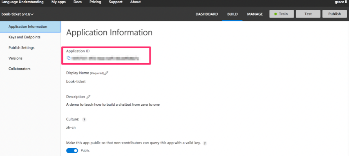Image resolution: width=349 pixels, height=156 pixels.
Task: Go to My apps
Action: (58, 2)
